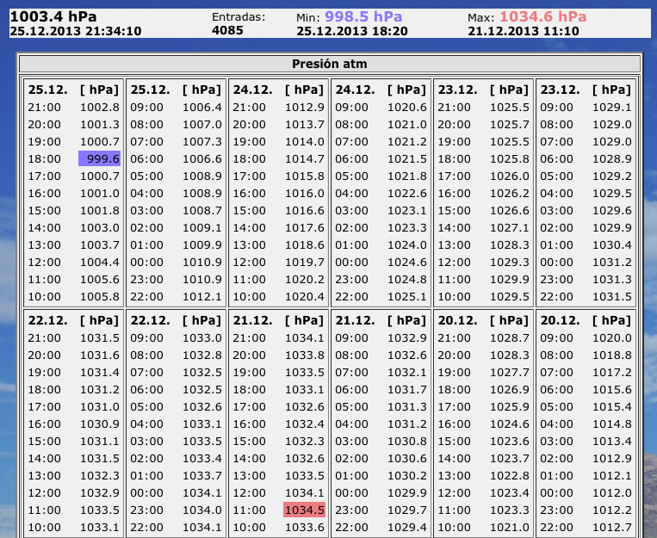Click the 1032.9 reading at 09:00
The width and height of the screenshot is (657, 538).
point(406,337)
